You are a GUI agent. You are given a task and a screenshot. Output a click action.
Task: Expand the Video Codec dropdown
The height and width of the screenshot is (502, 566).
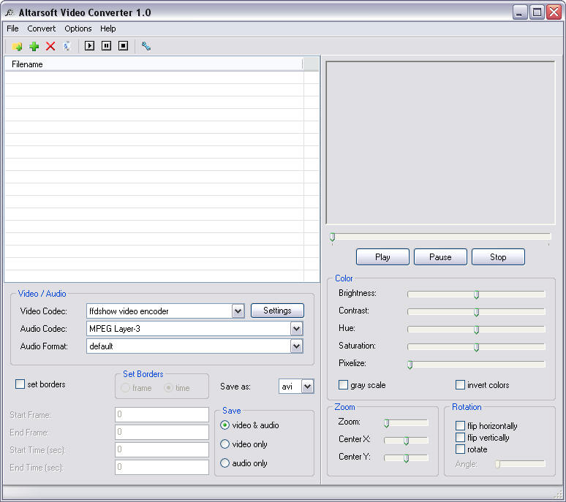(238, 311)
